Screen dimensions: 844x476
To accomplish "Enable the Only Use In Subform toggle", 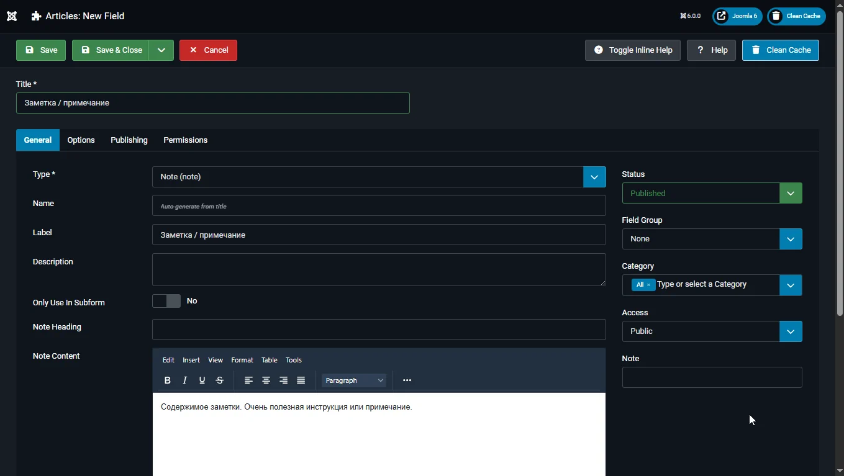I will tap(166, 301).
